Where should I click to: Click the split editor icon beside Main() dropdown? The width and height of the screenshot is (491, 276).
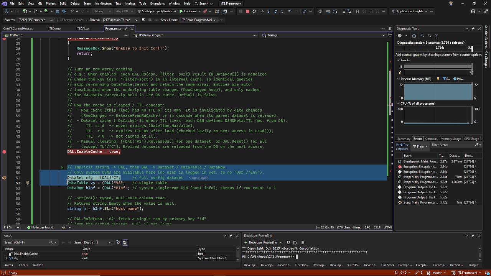tap(390, 35)
